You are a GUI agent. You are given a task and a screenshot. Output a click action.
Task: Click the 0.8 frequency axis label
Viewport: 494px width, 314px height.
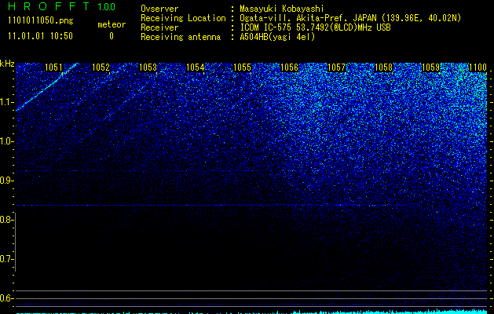(5, 220)
